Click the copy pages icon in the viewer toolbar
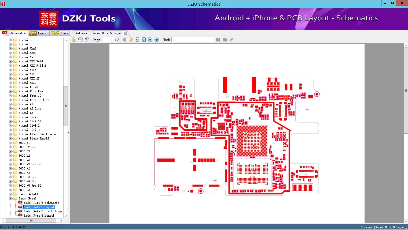 (x=74, y=40)
